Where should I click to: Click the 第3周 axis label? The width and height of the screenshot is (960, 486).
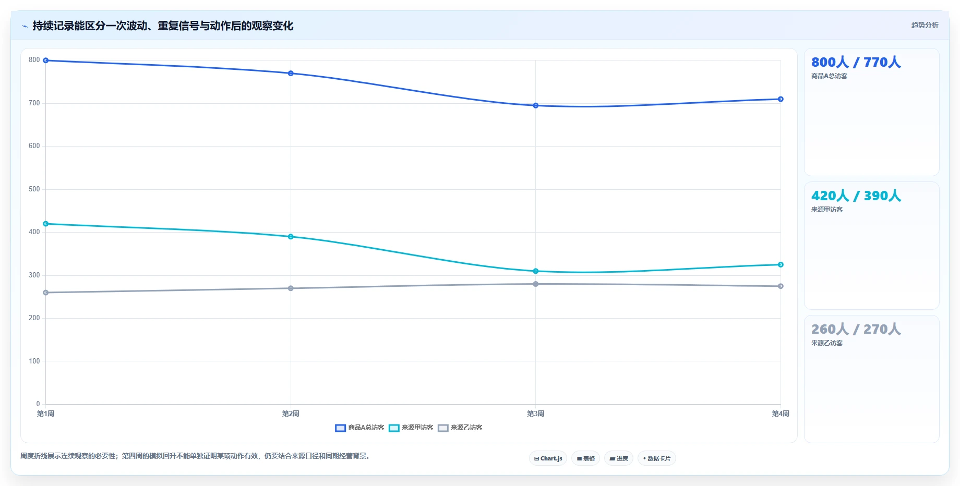click(x=536, y=414)
